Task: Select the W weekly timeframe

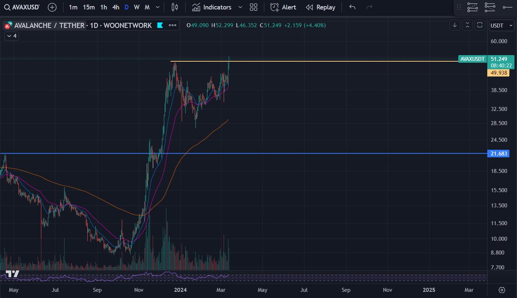Action: (x=137, y=7)
